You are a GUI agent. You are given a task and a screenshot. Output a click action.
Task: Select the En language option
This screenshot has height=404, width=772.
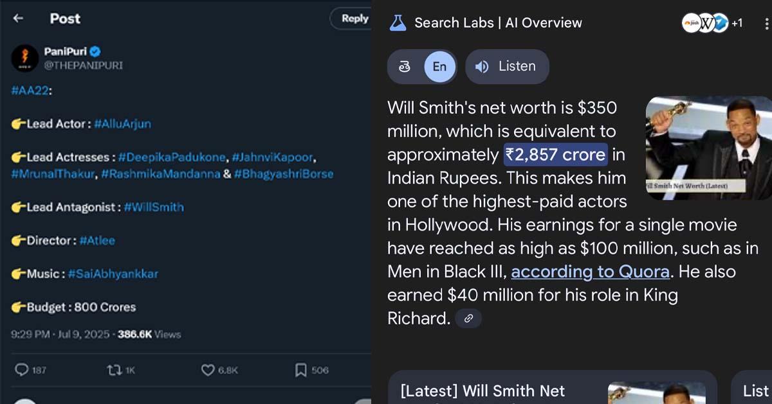[439, 67]
